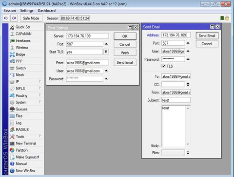This screenshot has height=177, width=234.
Task: Click the From field in Email Settings
Action: [x=87, y=63]
